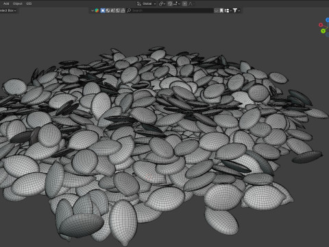Image resolution: width=329 pixels, height=247 pixels.
Task: Click the red X axis gizmo handle
Action: coord(321,25)
